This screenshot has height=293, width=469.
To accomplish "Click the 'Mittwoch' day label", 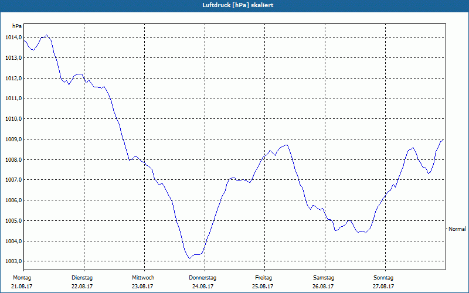I will coord(143,278).
